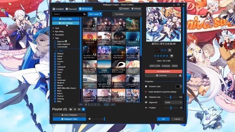Favorite wallpaper with heart icon
Screen dimensions: 235x132
[x=171, y=56]
